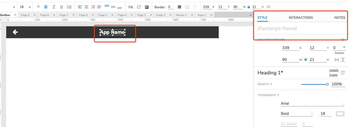Switch to the STYLE tab
This screenshot has width=349, height=127.
(262, 18)
